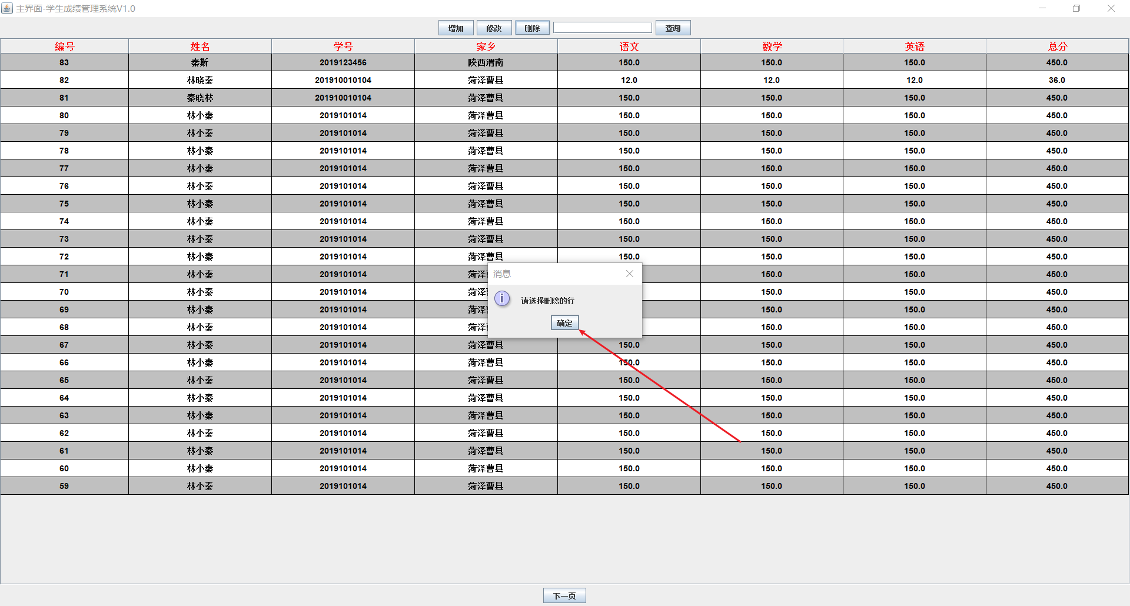The width and height of the screenshot is (1130, 606).
Task: Select hometown cell 陕西渭南
Action: point(486,62)
